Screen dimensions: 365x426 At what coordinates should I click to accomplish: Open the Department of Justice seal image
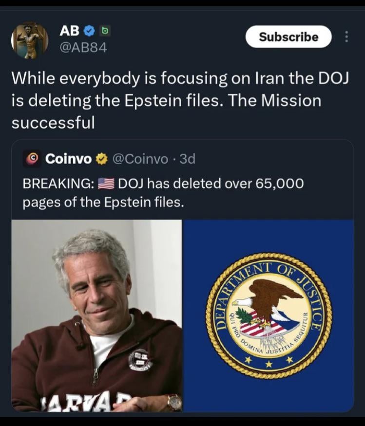[269, 315]
